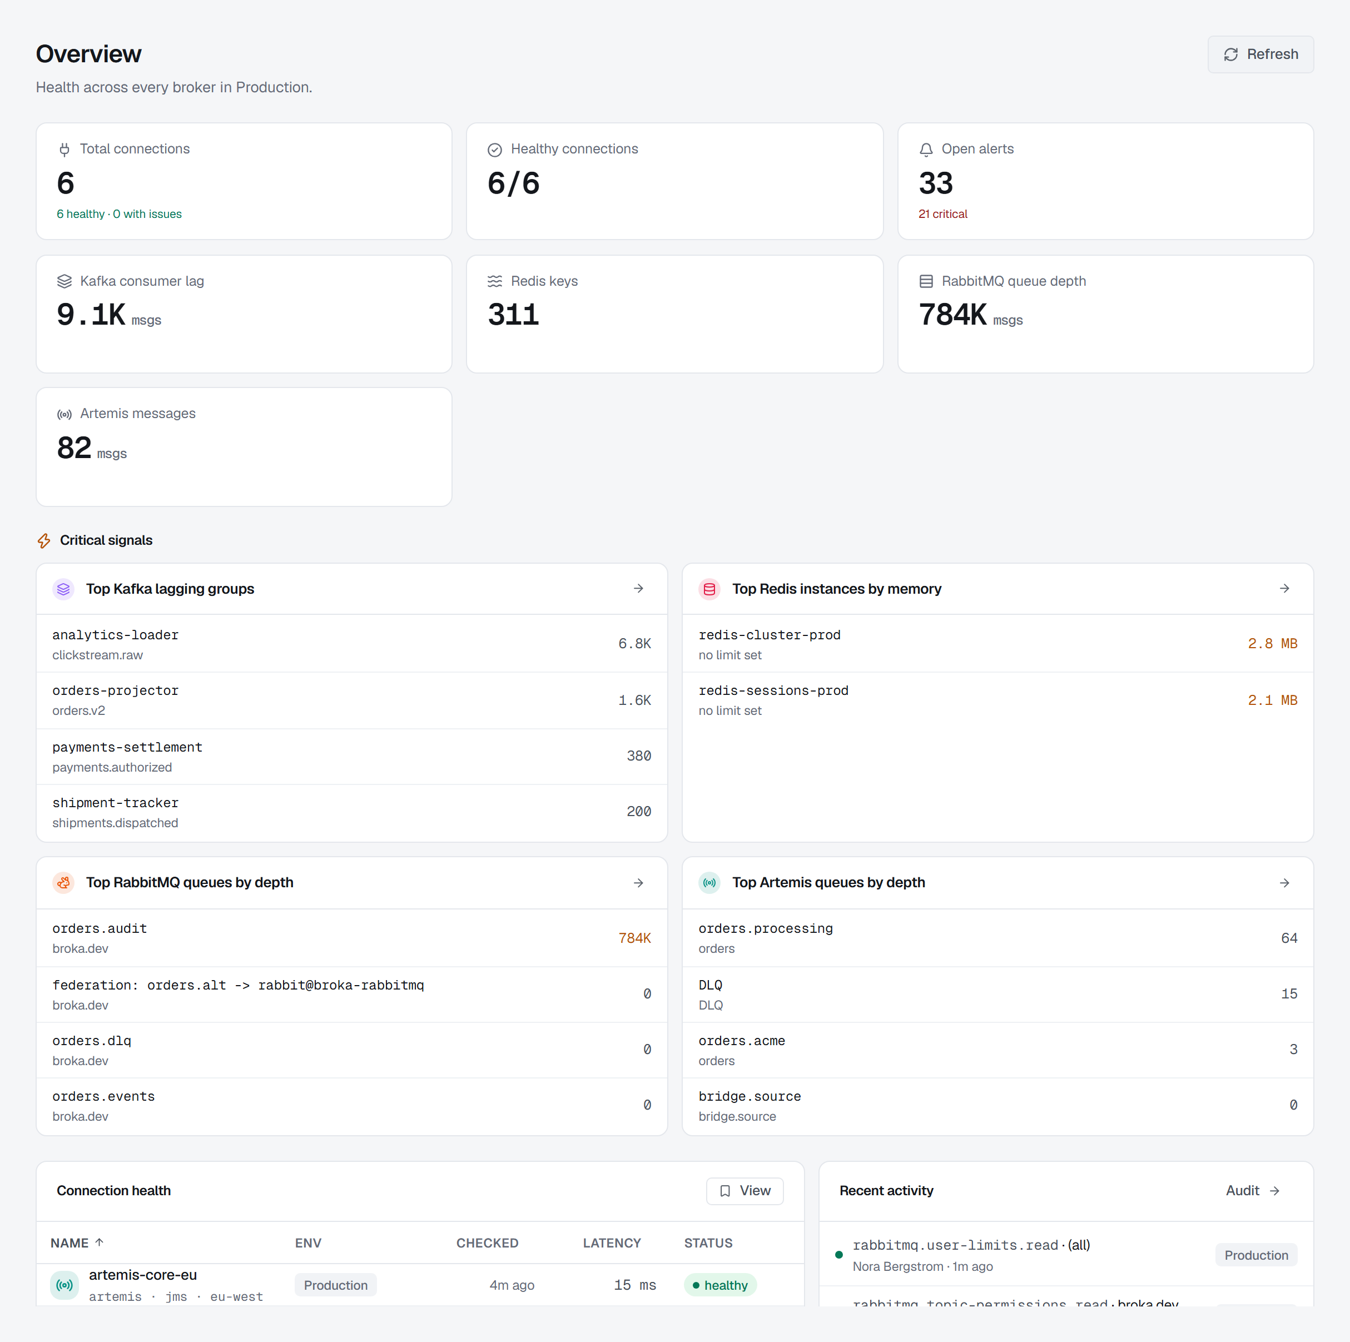Click the CHECKED column header

[x=487, y=1244]
